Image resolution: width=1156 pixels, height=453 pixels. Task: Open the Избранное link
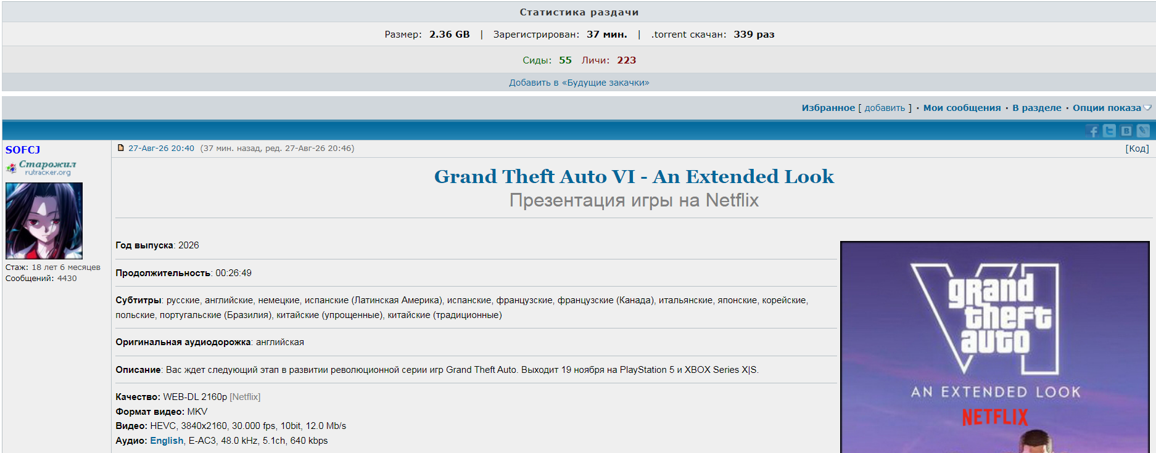pyautogui.click(x=828, y=108)
